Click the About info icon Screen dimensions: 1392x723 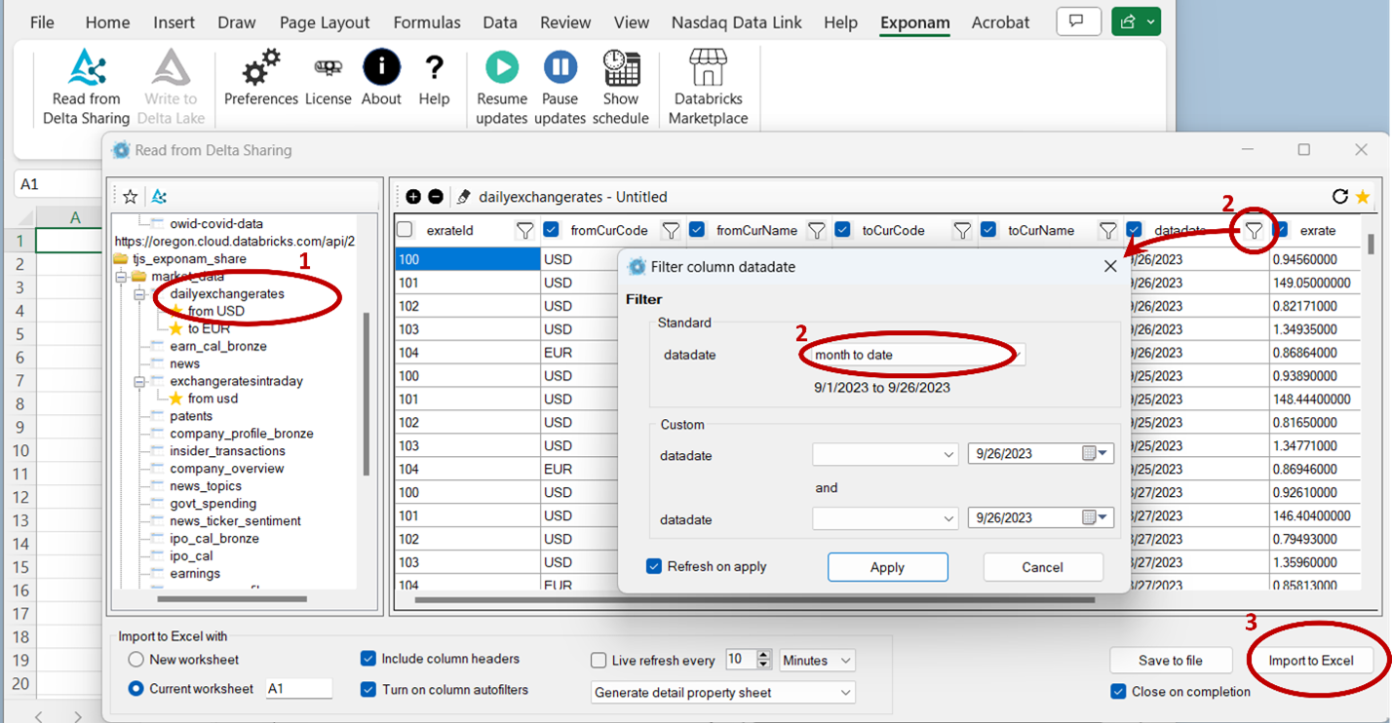(381, 67)
